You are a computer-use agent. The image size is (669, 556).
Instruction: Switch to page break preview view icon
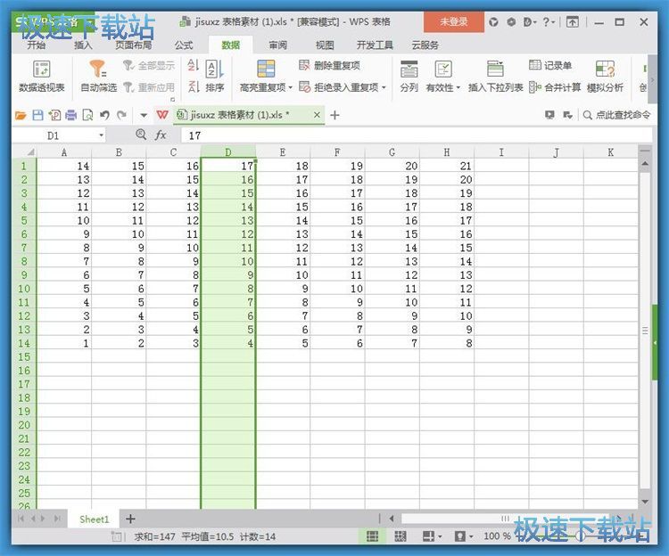pos(401,536)
